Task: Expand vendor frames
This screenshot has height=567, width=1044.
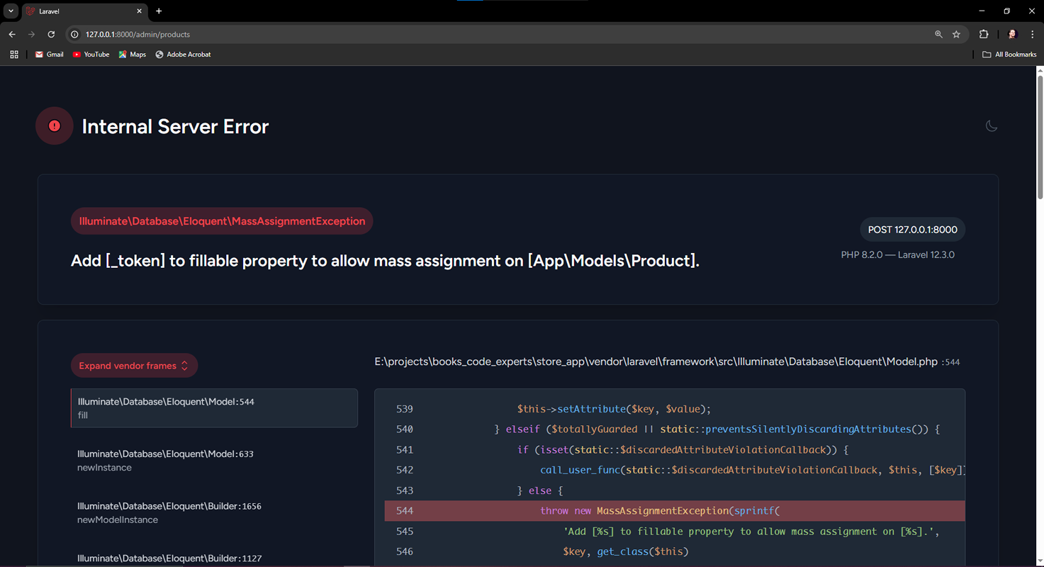Action: 134,366
